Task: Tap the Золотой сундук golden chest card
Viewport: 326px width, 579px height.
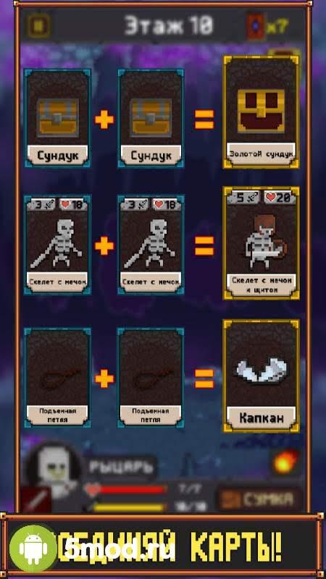Action: (x=261, y=112)
